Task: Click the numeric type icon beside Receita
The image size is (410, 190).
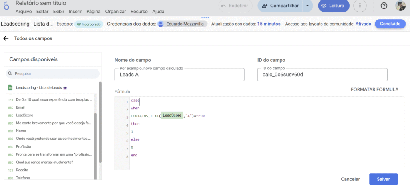Action: pyautogui.click(x=10, y=170)
